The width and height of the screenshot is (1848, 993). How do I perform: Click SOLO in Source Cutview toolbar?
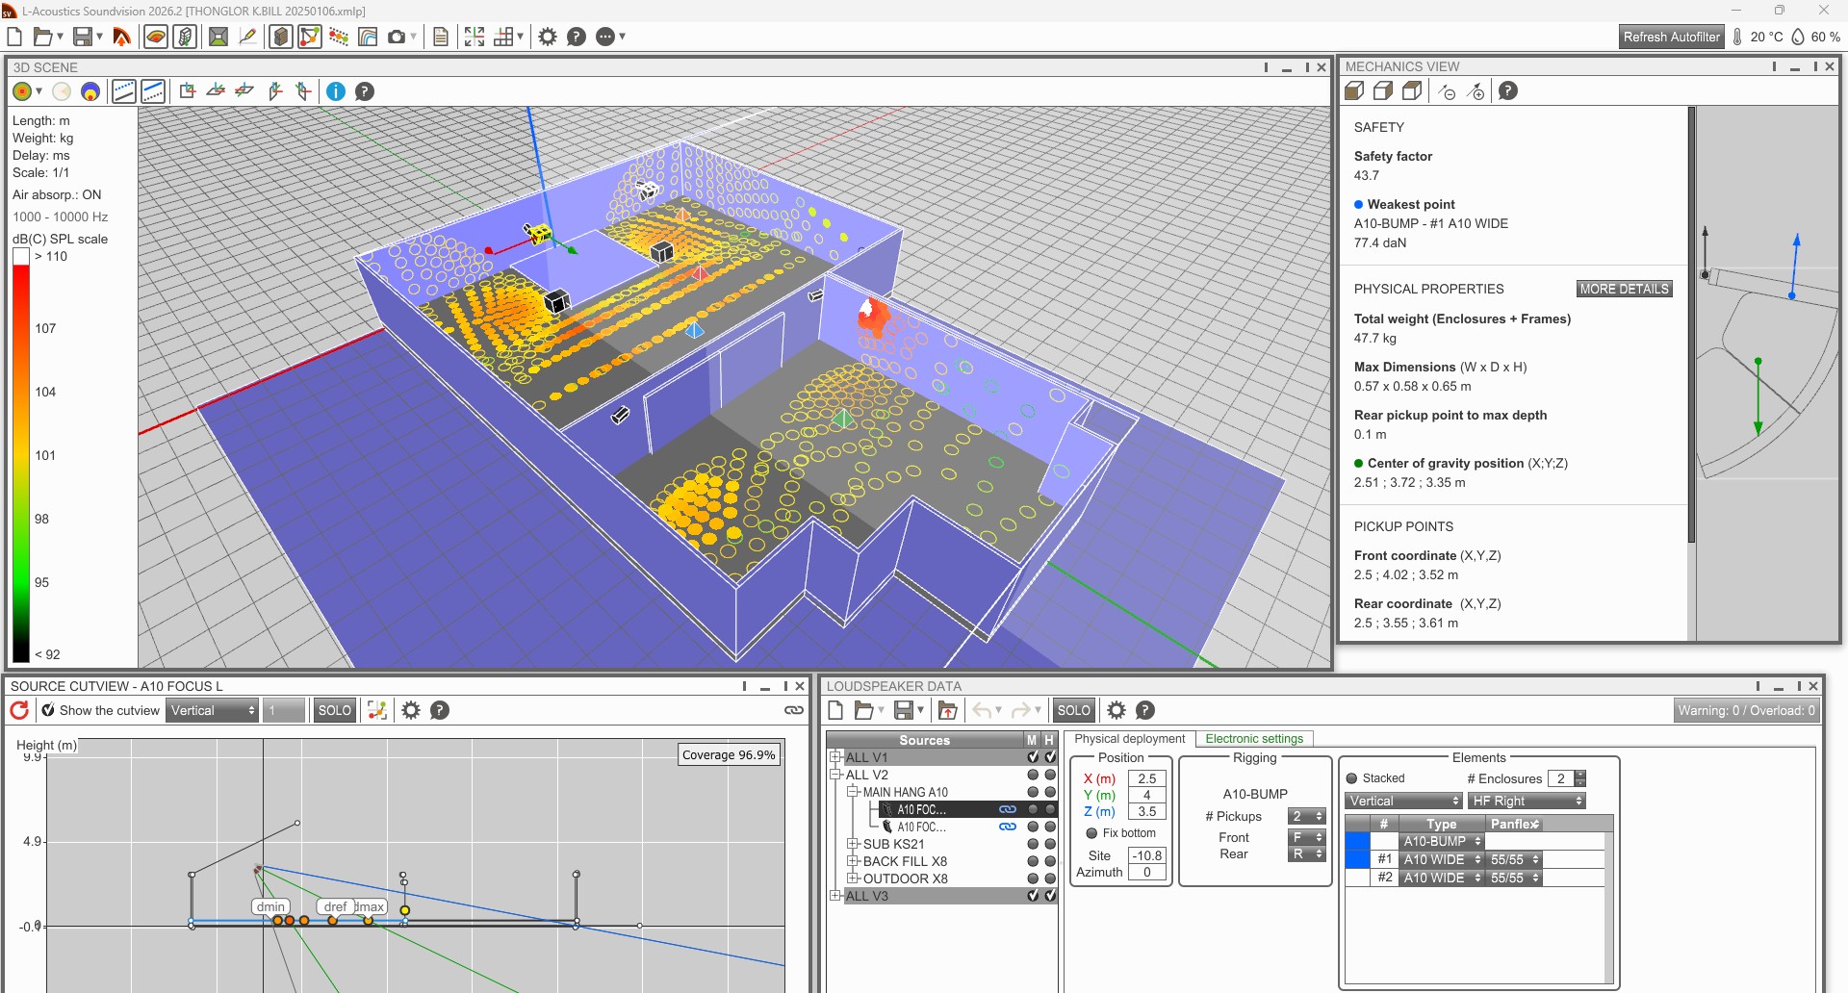[x=335, y=710]
